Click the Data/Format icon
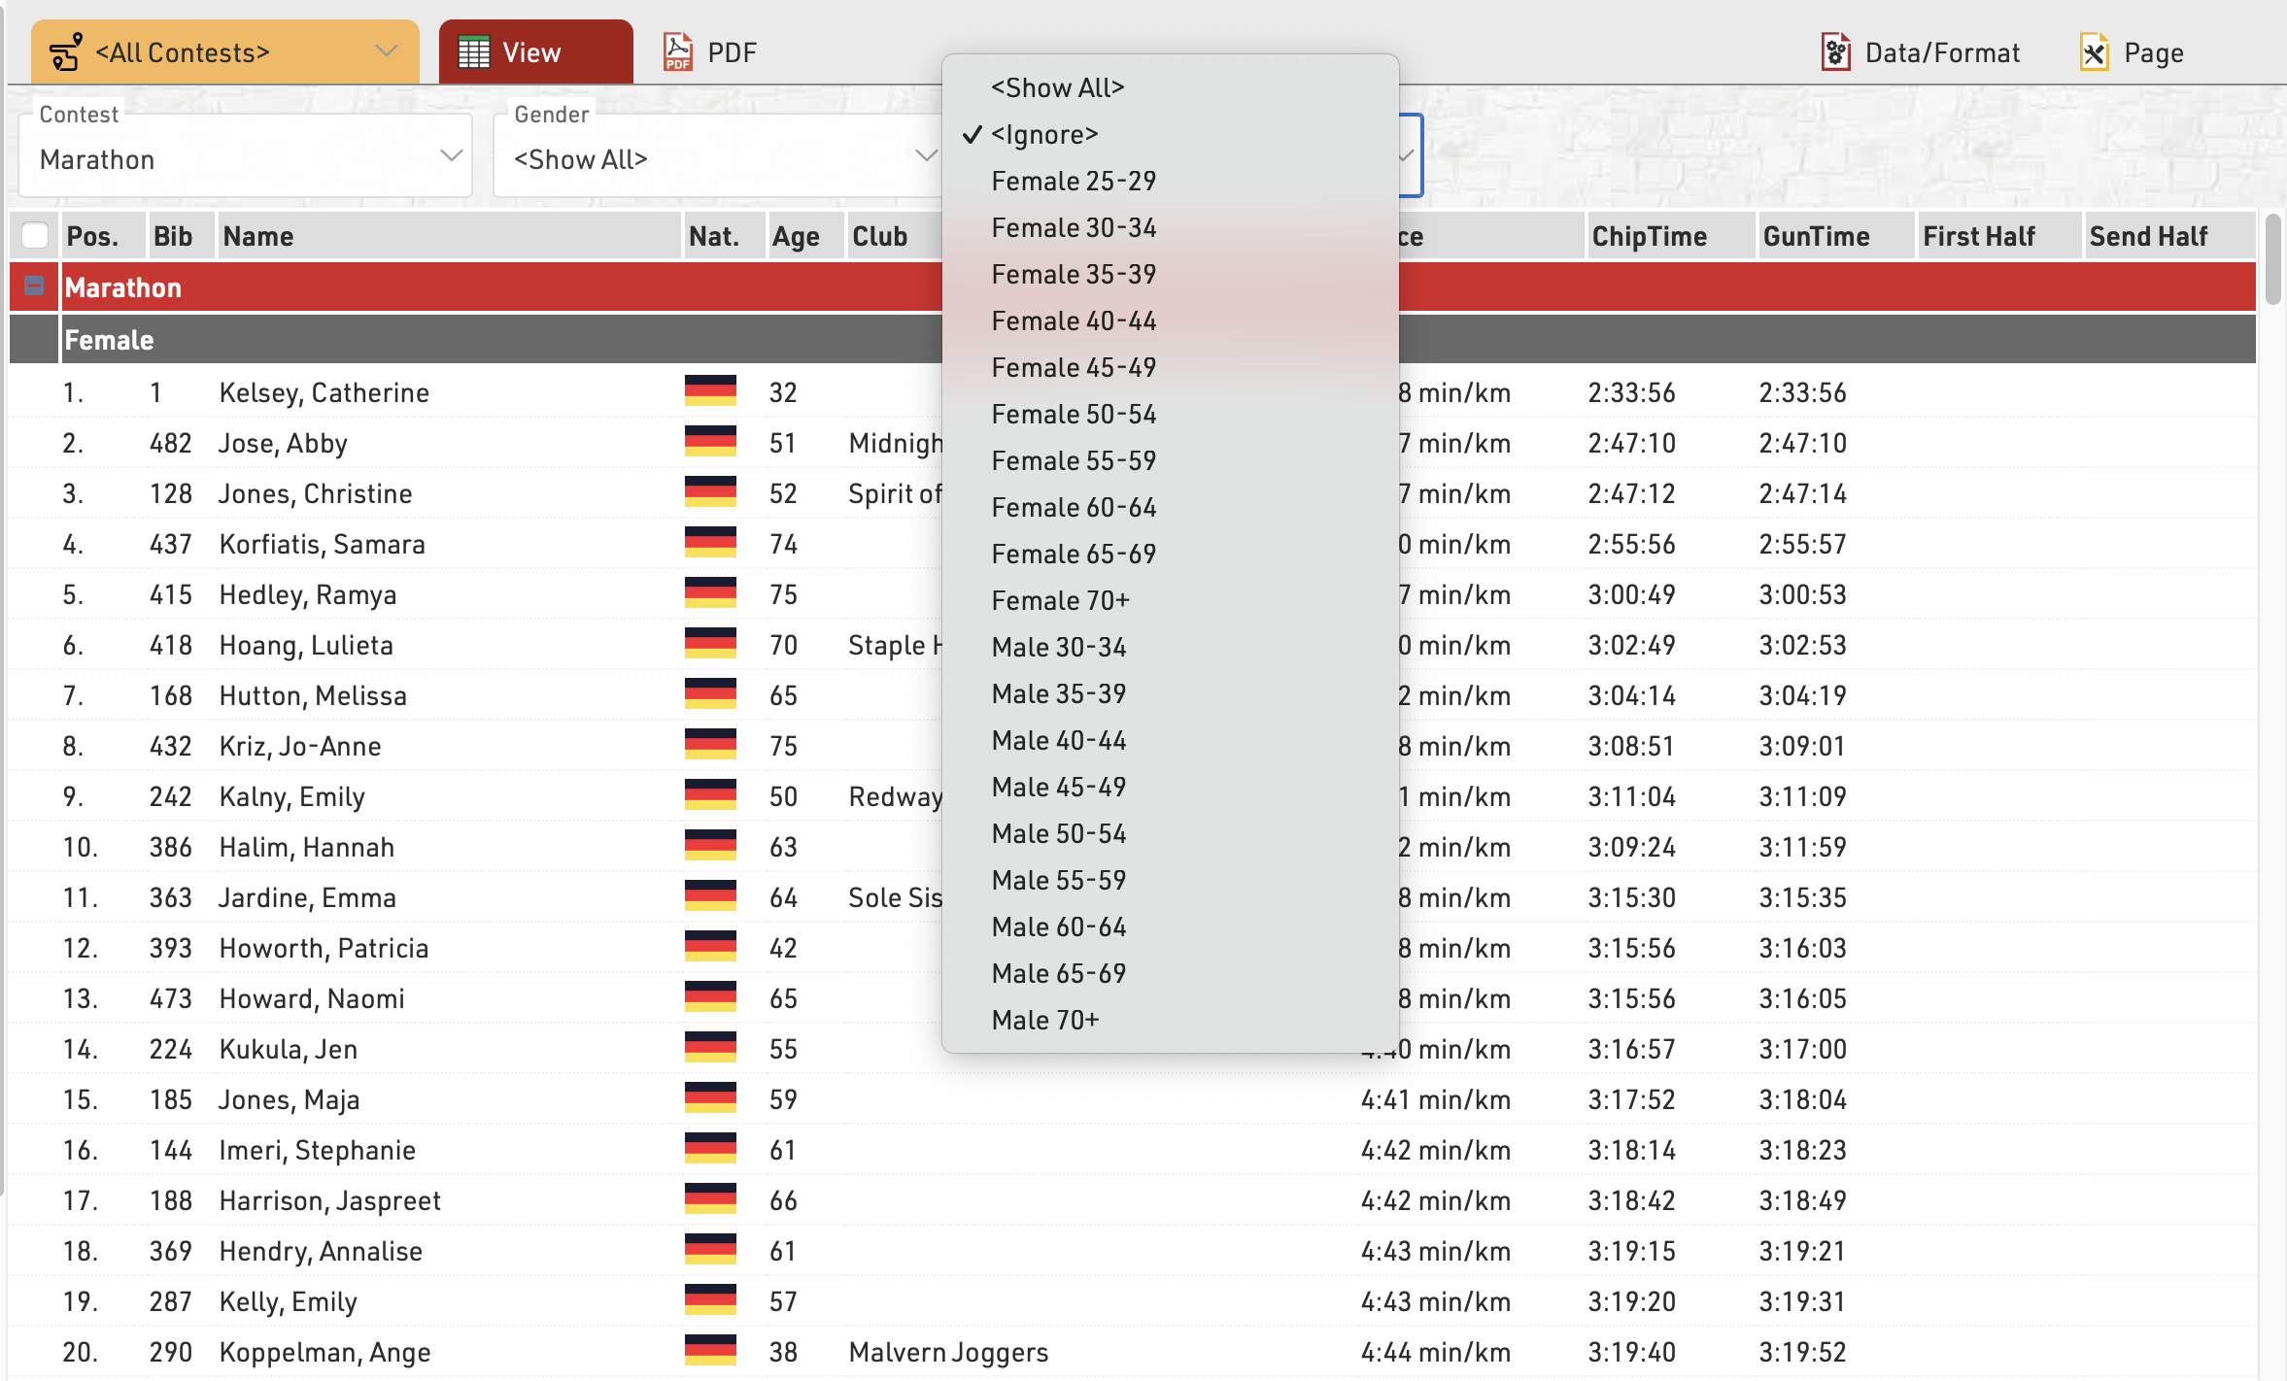The width and height of the screenshot is (2287, 1381). (x=1834, y=52)
